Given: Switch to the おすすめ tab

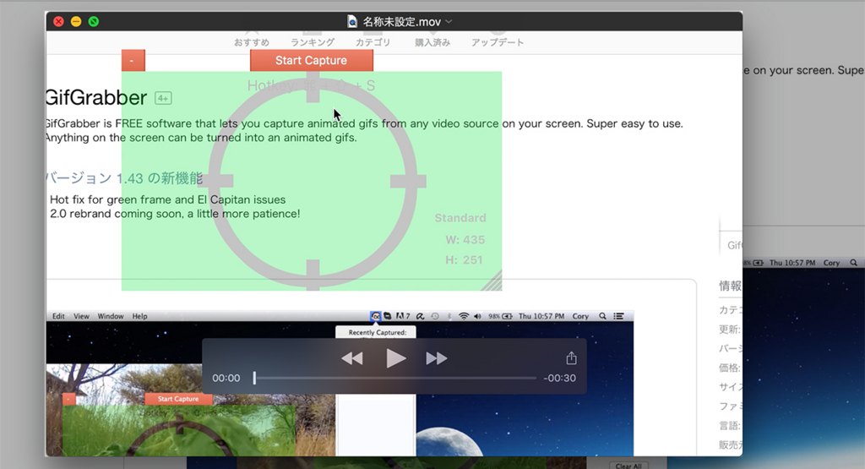Looking at the screenshot, I should click(252, 42).
